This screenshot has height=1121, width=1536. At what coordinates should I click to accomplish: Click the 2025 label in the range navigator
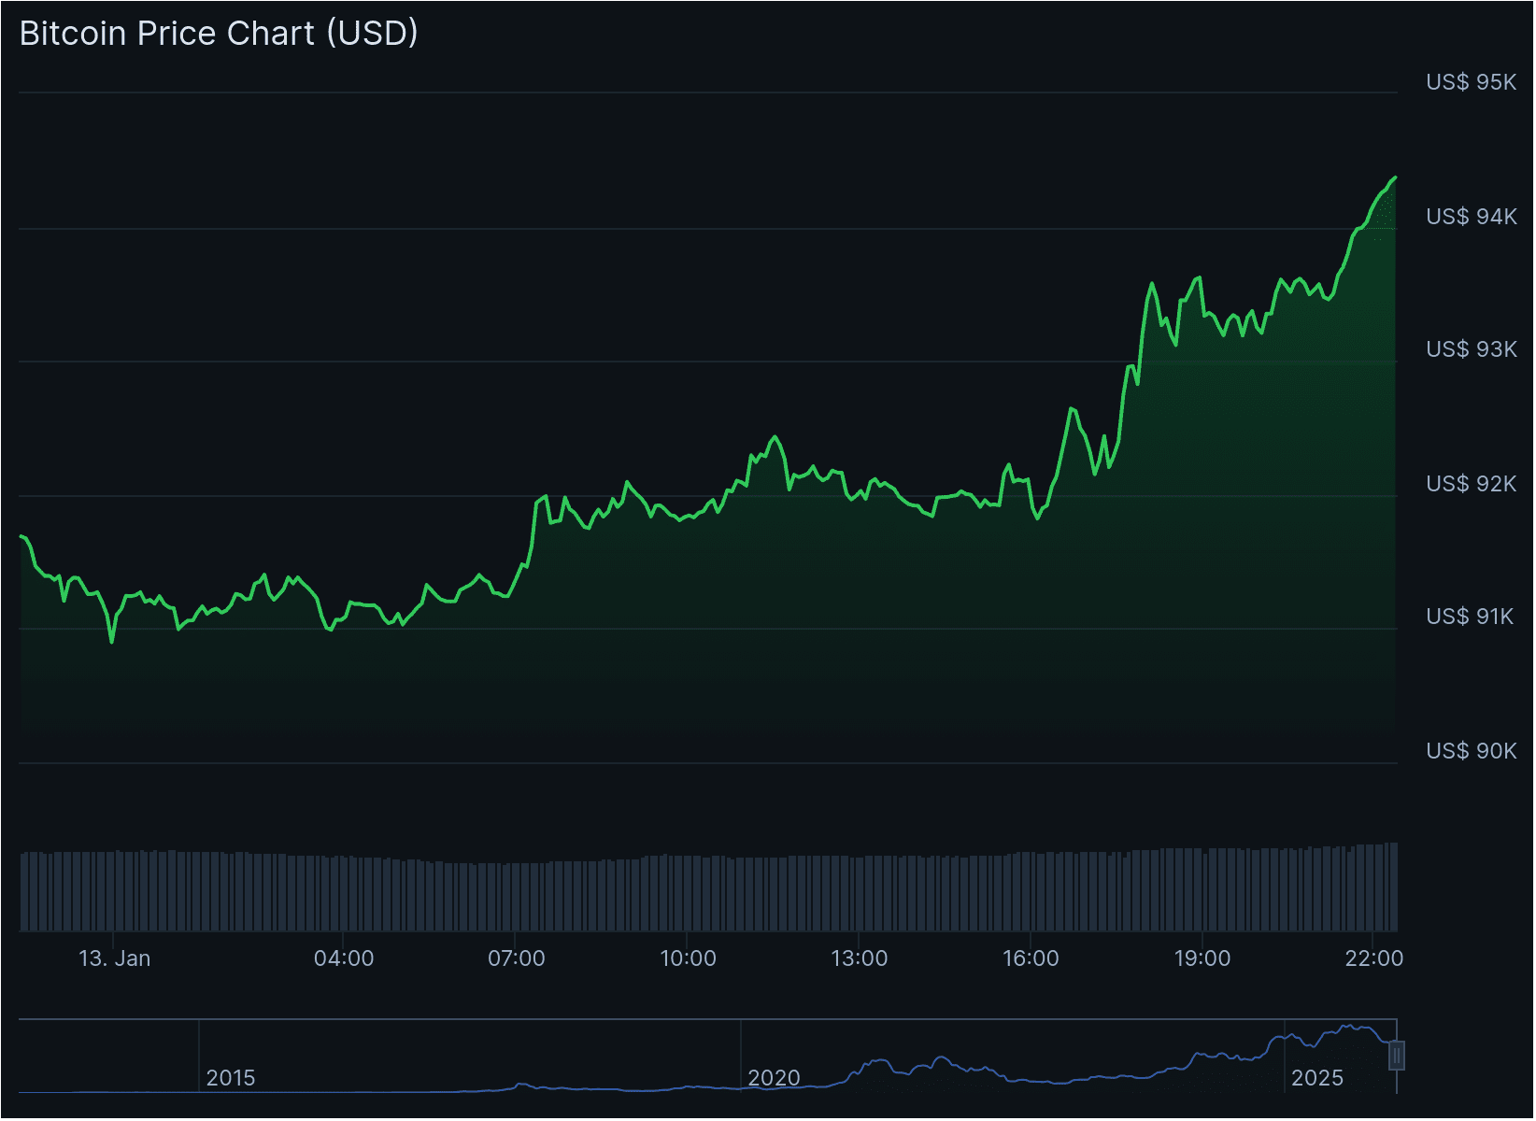point(1318,1078)
